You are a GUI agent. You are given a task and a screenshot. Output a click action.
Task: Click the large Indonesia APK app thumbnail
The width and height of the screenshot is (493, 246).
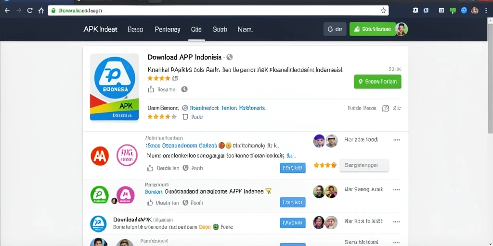click(115, 87)
